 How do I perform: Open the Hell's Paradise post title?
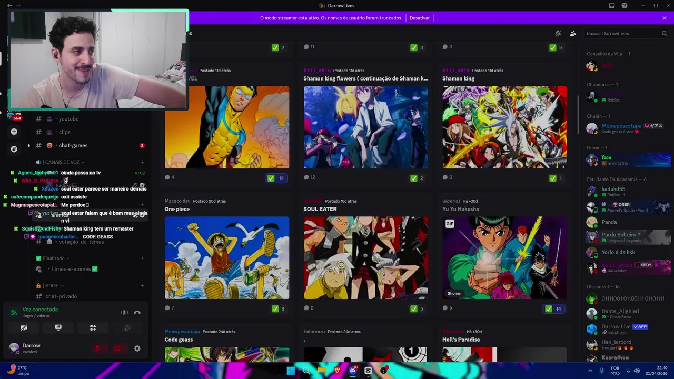click(x=461, y=340)
